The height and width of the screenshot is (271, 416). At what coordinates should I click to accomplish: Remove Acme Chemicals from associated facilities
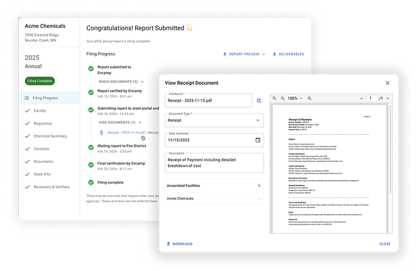click(259, 199)
